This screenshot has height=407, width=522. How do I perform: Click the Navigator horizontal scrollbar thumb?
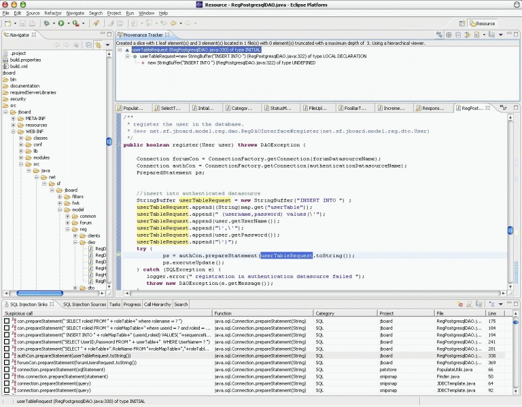tap(39, 293)
